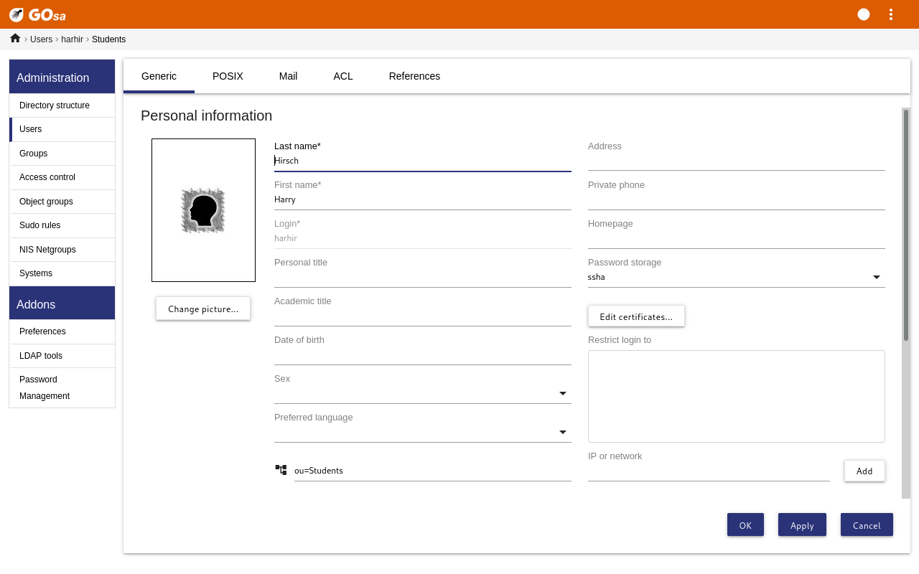Click the GOsa logo in header
The image size is (919, 574).
(x=37, y=14)
